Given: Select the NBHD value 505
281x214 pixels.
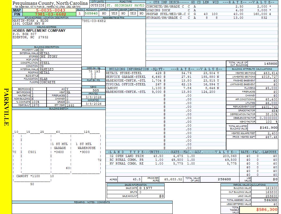Looking at the screenshot, I should pos(93,90).
